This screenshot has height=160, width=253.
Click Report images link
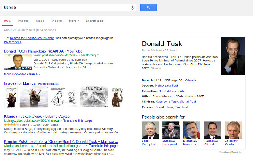(x=48, y=84)
